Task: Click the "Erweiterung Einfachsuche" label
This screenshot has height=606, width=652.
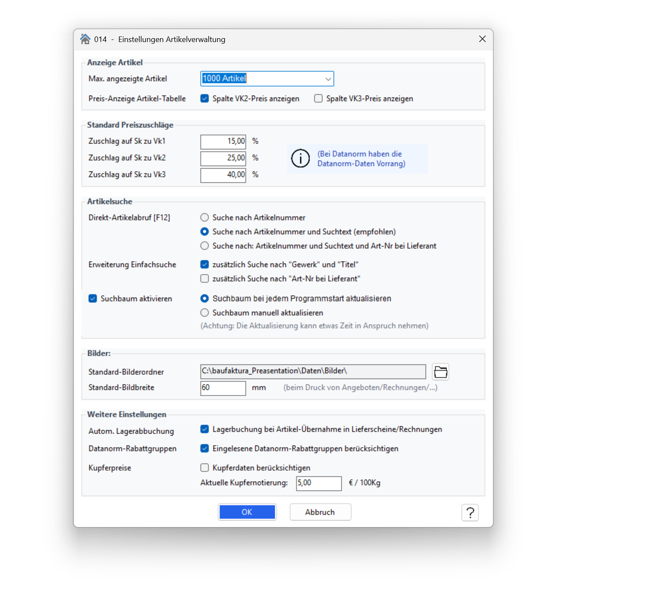Action: [132, 265]
